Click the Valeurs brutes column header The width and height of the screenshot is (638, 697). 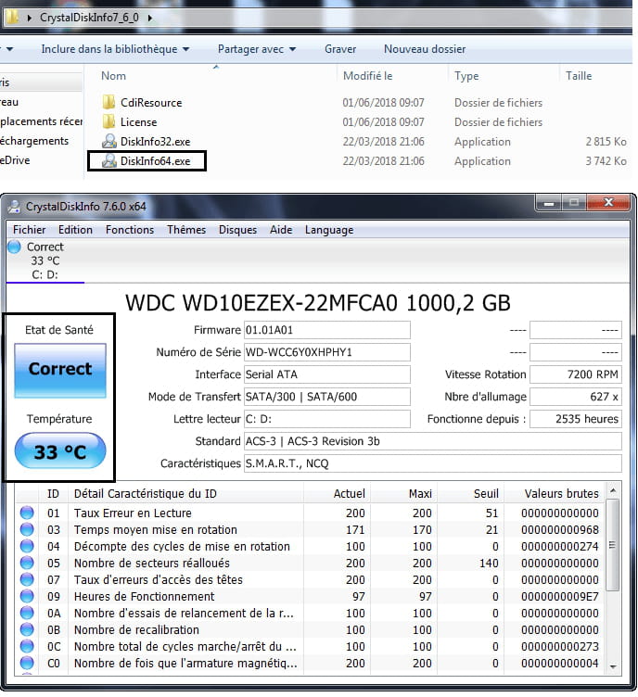click(x=555, y=493)
